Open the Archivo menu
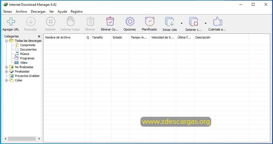The height and width of the screenshot is (144, 273). coord(21,12)
